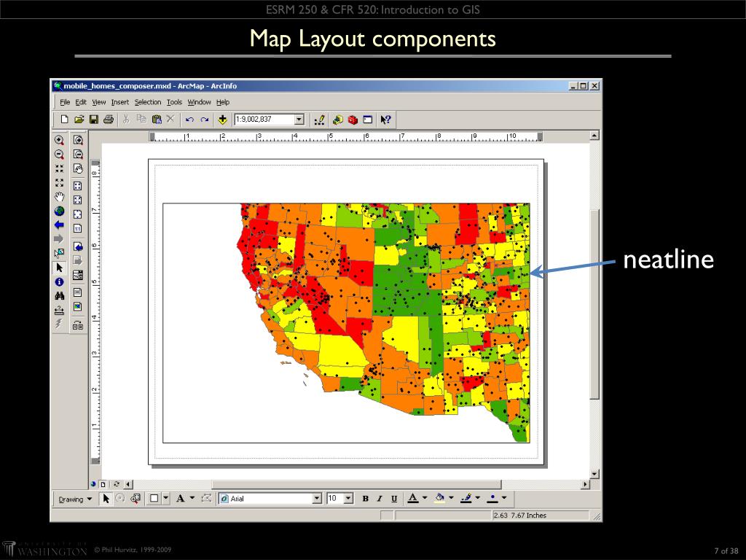This screenshot has height=560, width=746.
Task: Click the What's This help icon
Action: coord(385,120)
